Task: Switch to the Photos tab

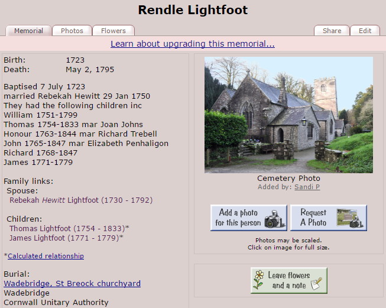Action: pyautogui.click(x=72, y=31)
